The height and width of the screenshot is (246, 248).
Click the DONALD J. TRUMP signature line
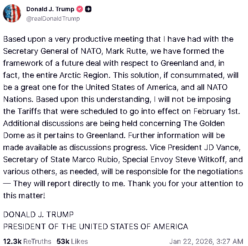(x=38, y=215)
